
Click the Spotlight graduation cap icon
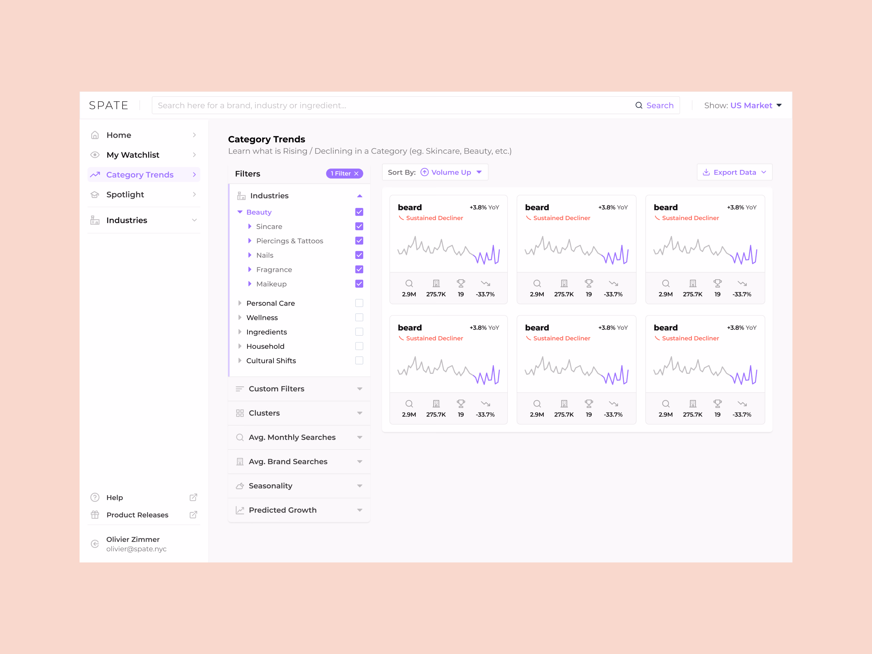tap(95, 194)
